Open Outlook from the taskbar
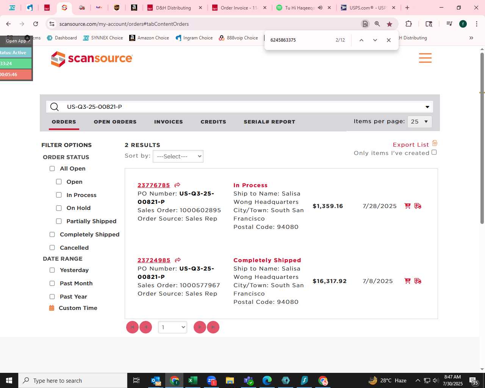The height and width of the screenshot is (388, 485). pyautogui.click(x=156, y=380)
